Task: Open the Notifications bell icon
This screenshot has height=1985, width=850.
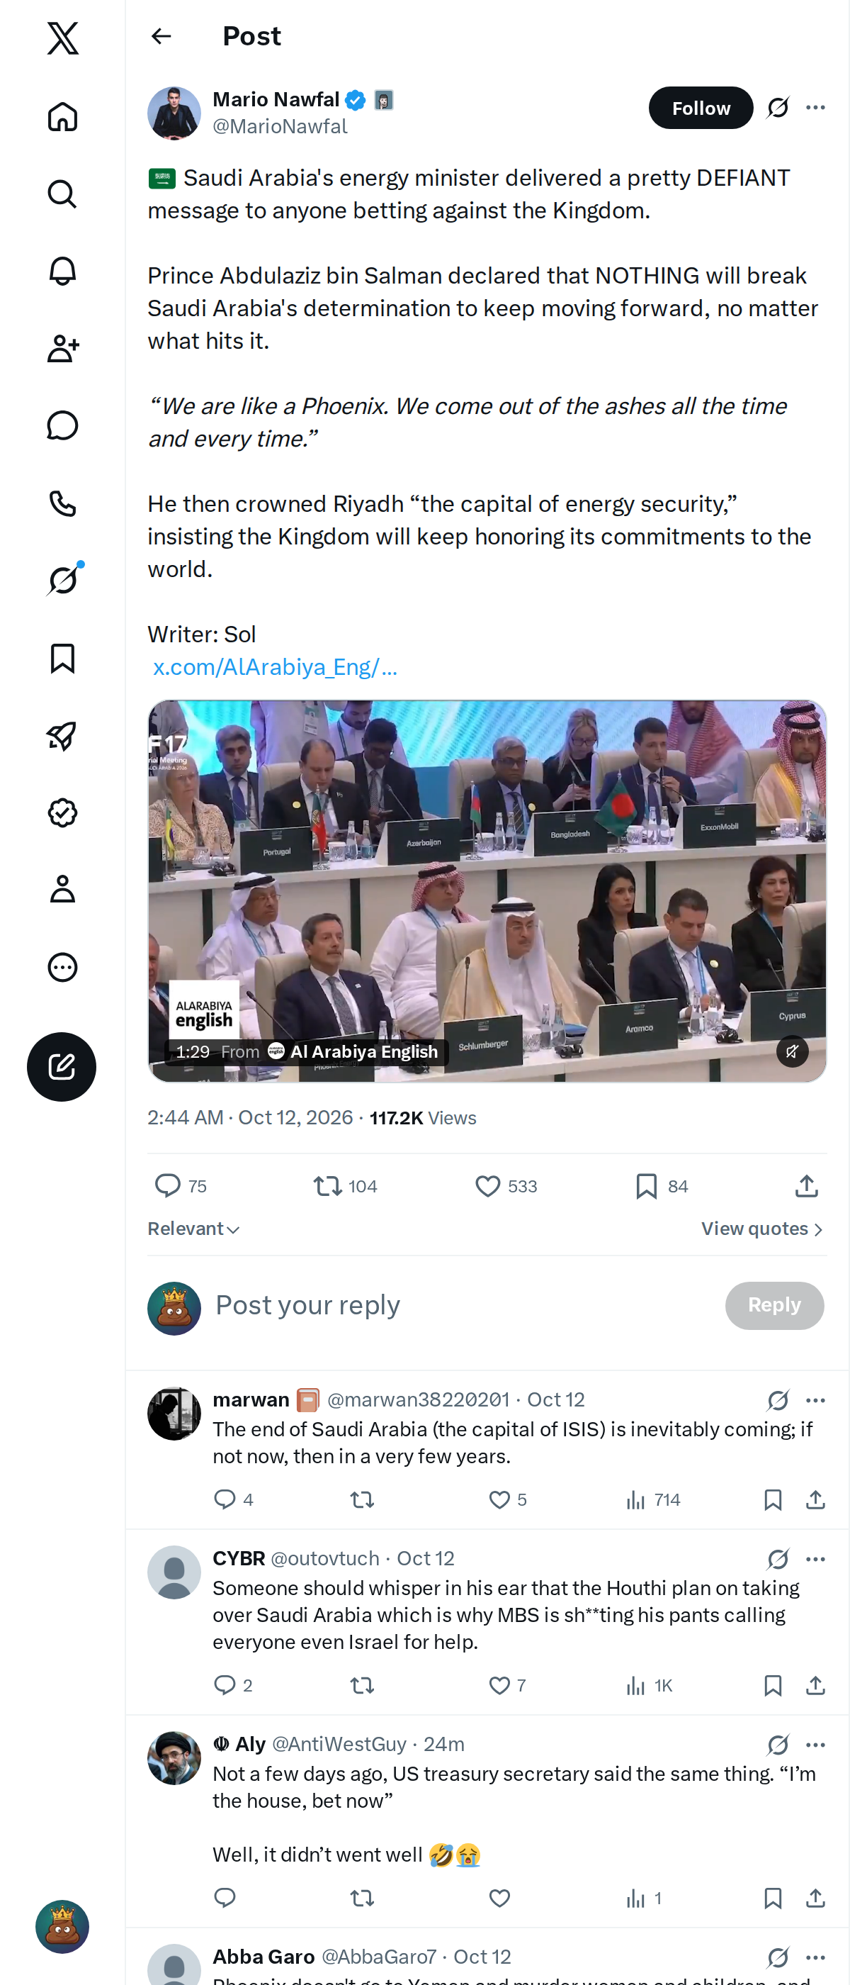Action: (x=62, y=272)
